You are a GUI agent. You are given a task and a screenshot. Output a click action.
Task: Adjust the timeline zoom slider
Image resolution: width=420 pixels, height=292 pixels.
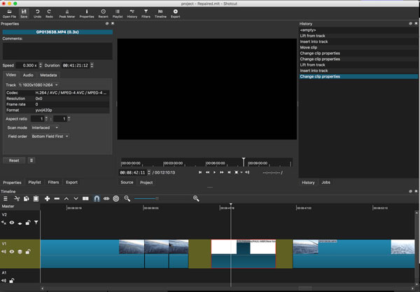tap(157, 198)
